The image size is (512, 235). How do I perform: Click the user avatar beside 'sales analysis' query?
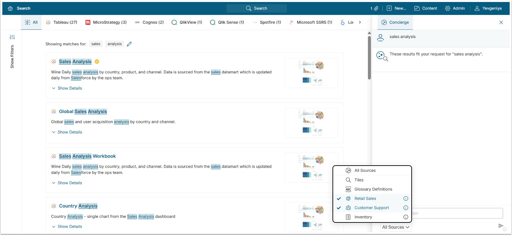(x=381, y=37)
